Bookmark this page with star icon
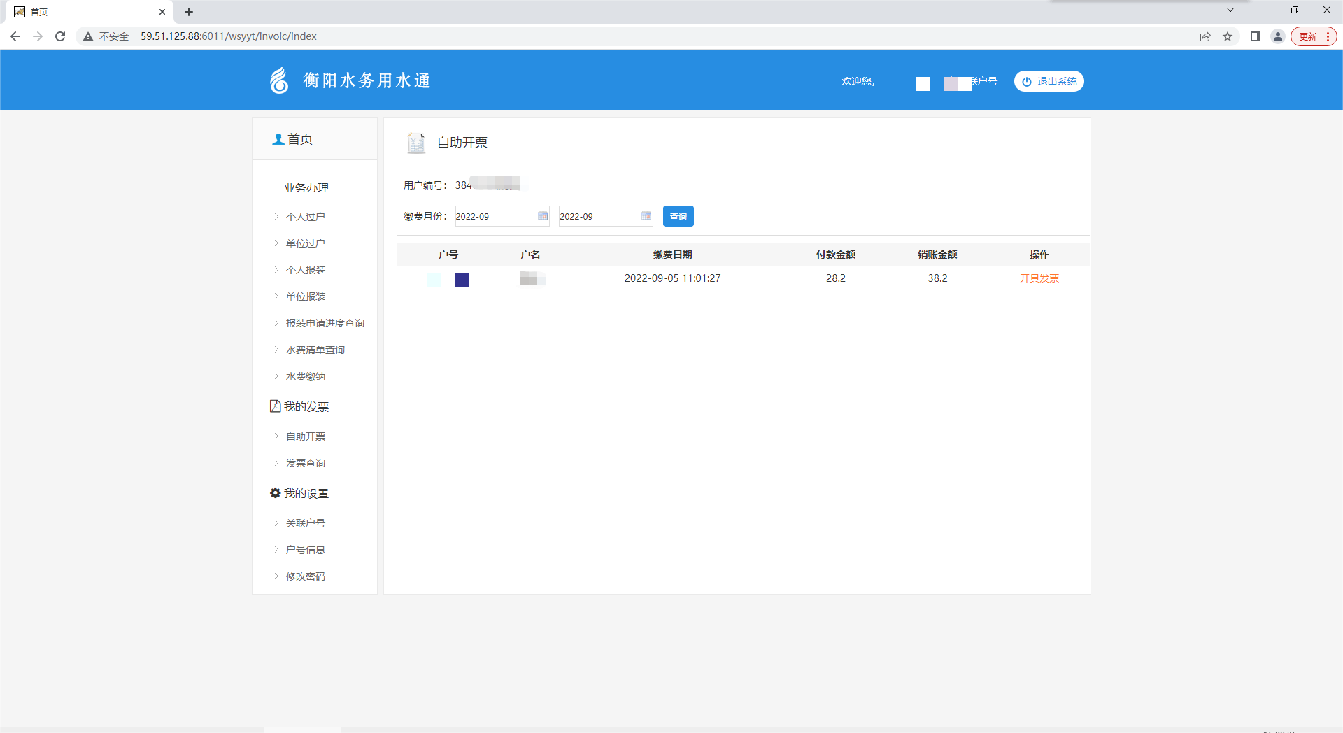 click(x=1228, y=36)
